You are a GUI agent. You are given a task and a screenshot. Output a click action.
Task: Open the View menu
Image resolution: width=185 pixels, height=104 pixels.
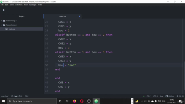(12, 5)
